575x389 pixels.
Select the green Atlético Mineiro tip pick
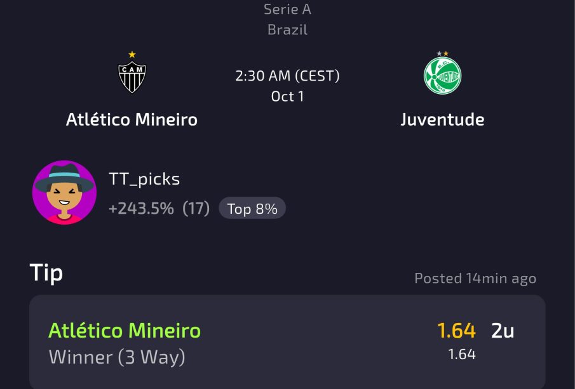[x=125, y=331]
